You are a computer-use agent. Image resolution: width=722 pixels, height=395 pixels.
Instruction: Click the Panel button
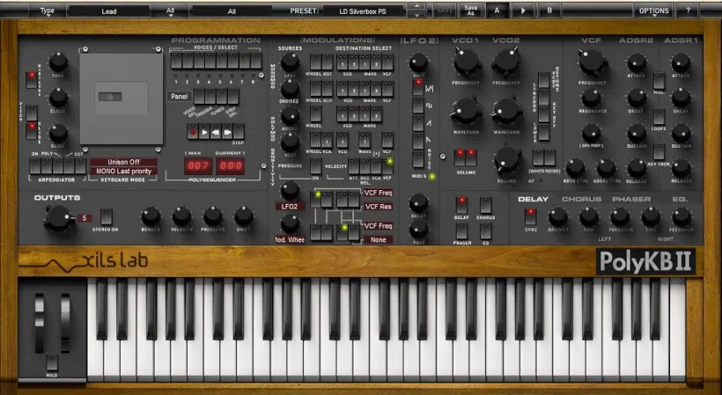tap(180, 96)
